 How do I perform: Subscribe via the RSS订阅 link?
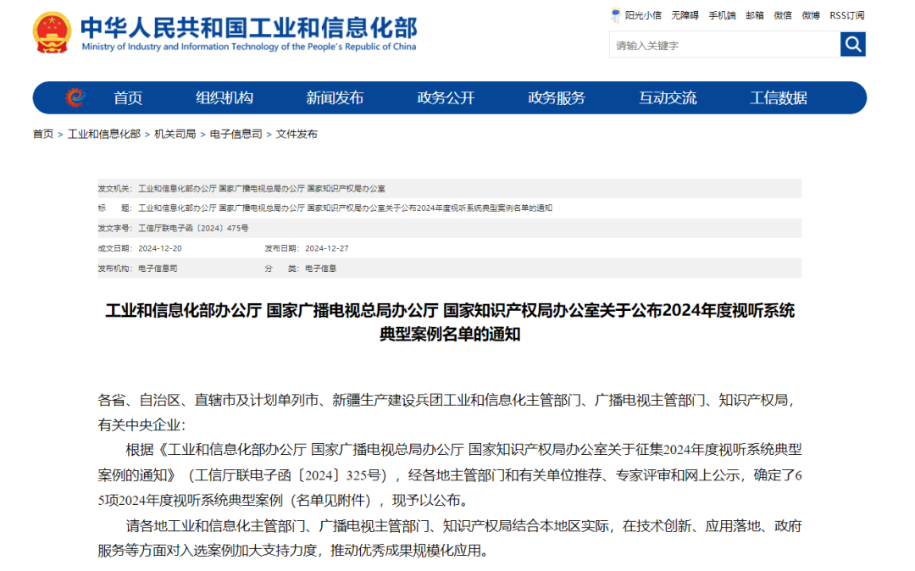point(846,15)
